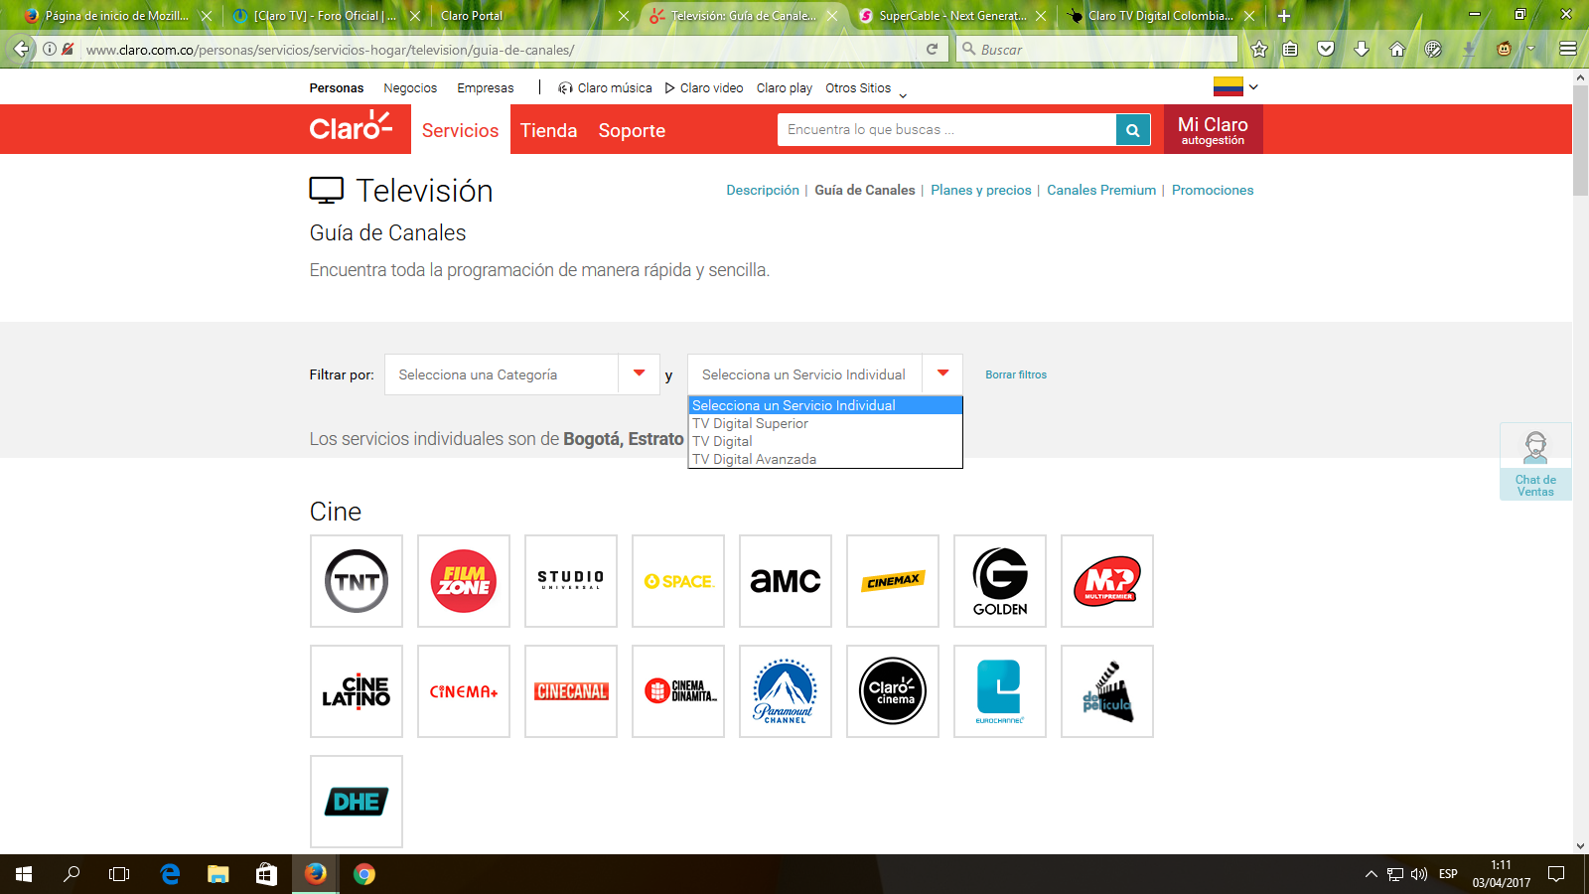Click the Borrar filtros link
This screenshot has height=894, width=1589.
coord(1016,374)
